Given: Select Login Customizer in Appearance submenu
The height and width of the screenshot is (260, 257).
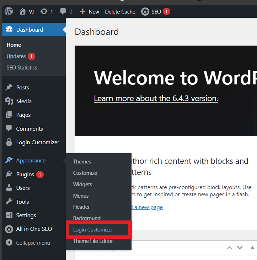Looking at the screenshot, I should pyautogui.click(x=93, y=230).
